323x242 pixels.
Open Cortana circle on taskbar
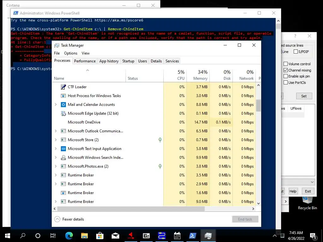click(38, 236)
